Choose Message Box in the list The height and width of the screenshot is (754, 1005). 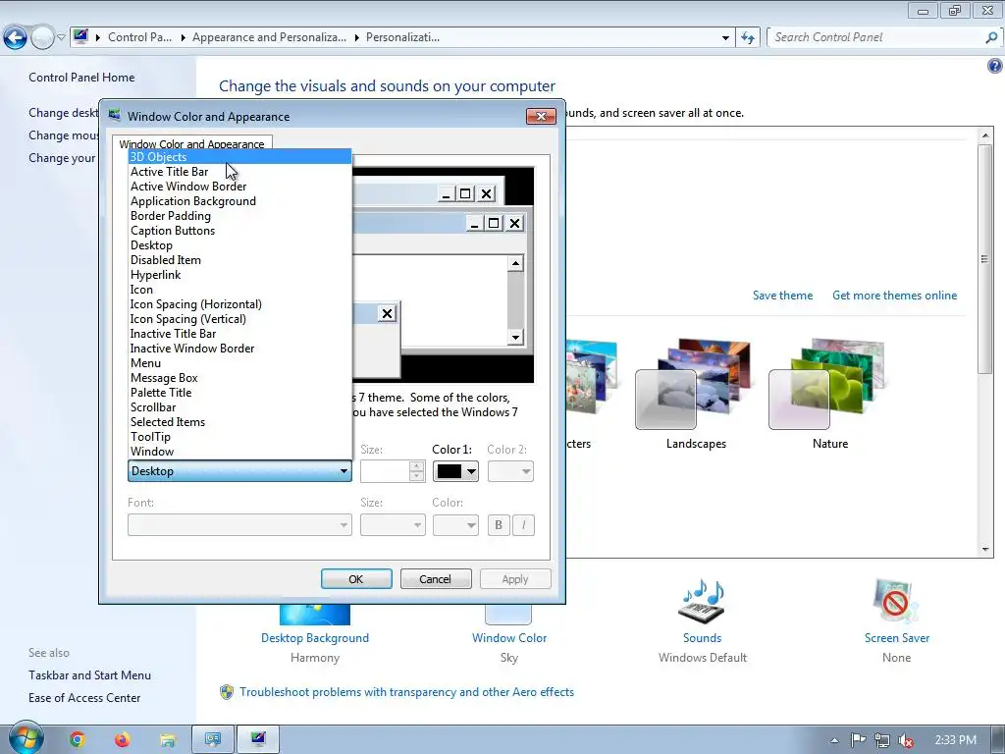pos(239,378)
